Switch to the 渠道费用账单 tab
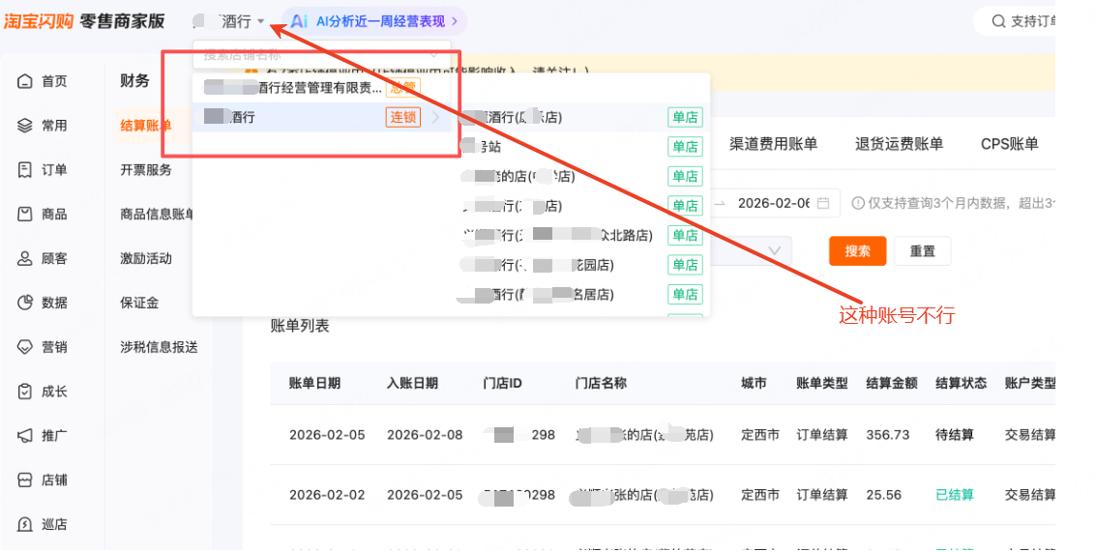The height and width of the screenshot is (552, 1096). coord(773,144)
